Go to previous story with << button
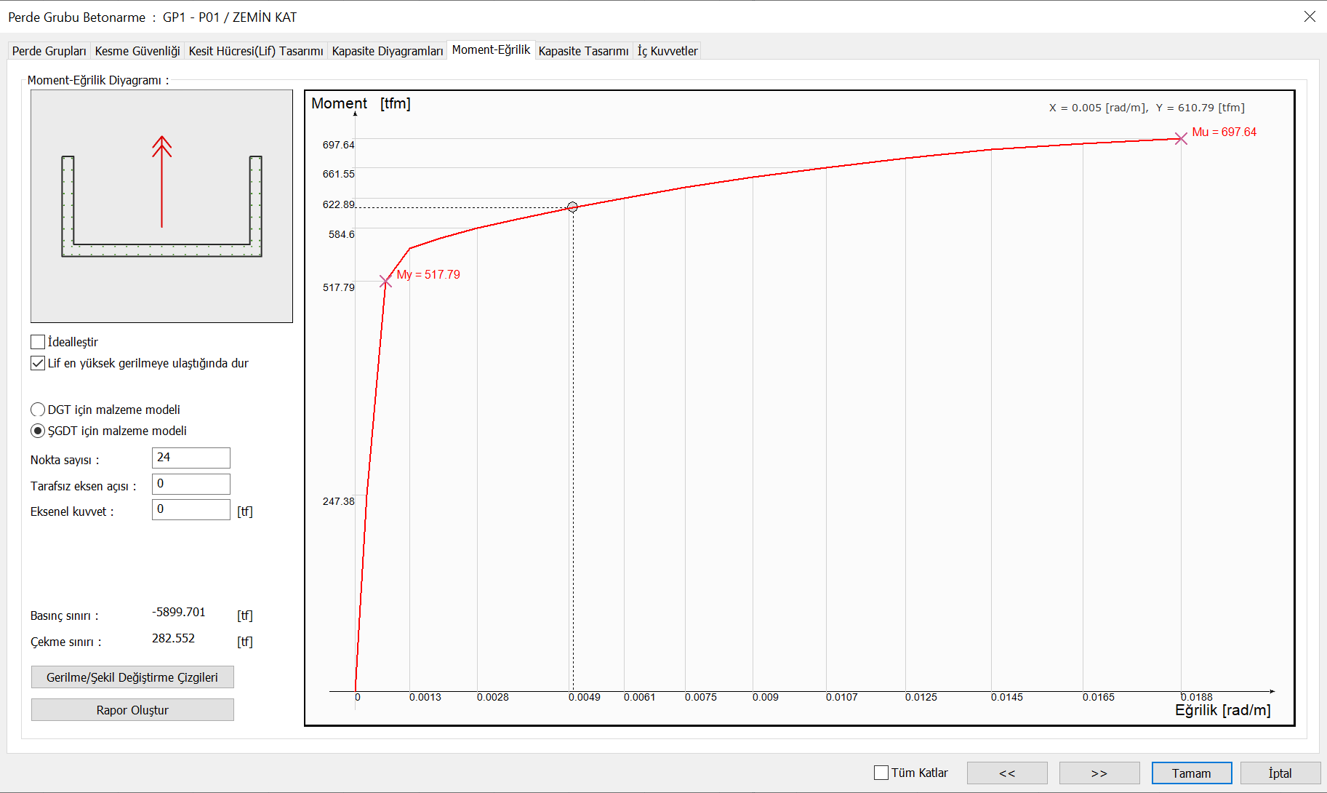Image resolution: width=1327 pixels, height=793 pixels. pos(1007,773)
